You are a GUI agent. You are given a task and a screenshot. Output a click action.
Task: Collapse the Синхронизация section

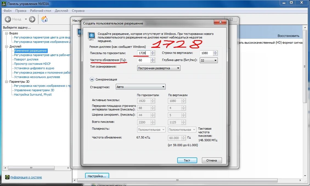92,79
